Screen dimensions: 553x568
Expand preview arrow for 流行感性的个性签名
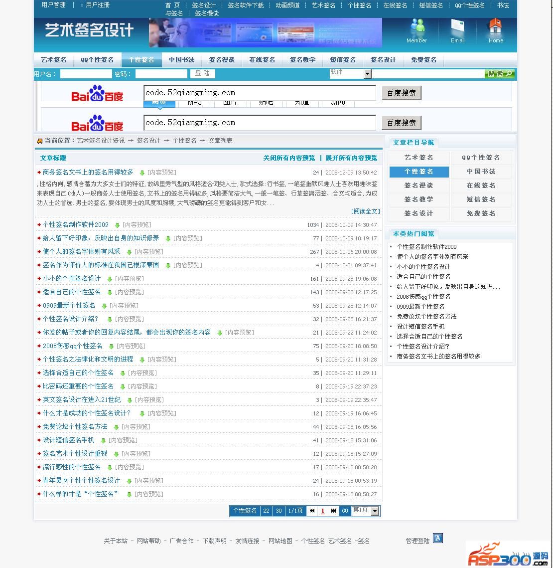point(110,467)
